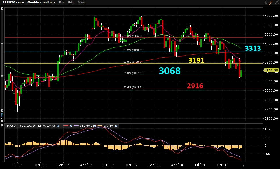
Task: Click the 61.8% (3067.68) Fibonacci label
Action: pos(134,73)
